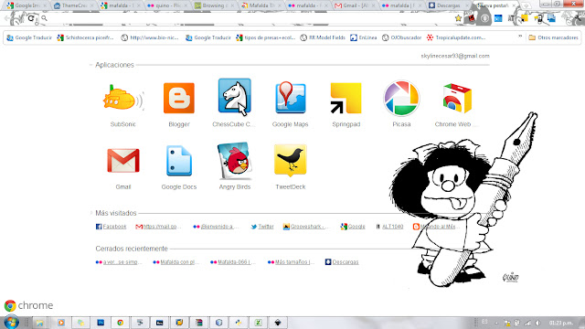Open the Grooveshark most-visited link
The image size is (585, 329).
tap(305, 227)
